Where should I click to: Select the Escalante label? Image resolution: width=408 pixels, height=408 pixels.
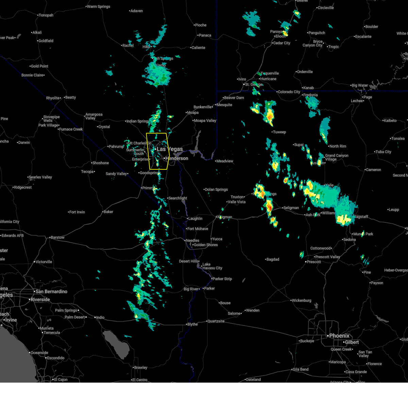pos(363,36)
